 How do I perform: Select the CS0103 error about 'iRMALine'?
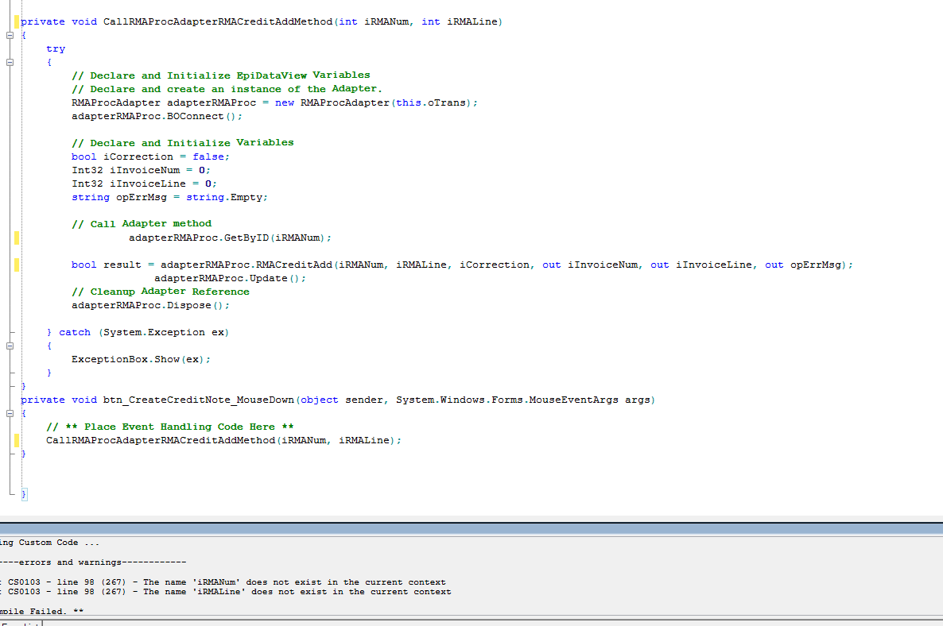pos(226,592)
